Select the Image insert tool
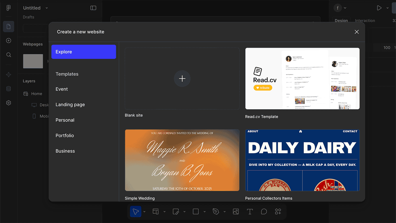Viewport: 396px width, 223px height. [x=236, y=212]
